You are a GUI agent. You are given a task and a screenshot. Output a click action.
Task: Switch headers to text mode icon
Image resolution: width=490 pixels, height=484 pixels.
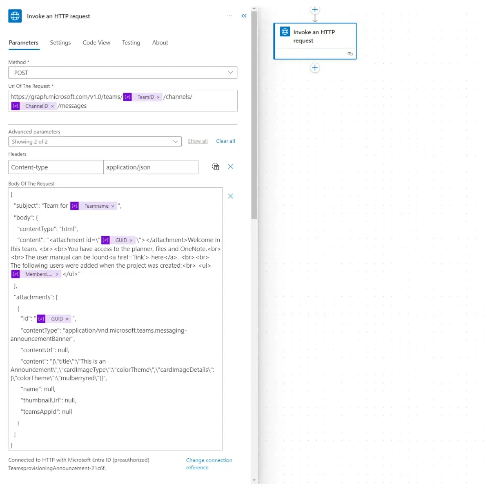(216, 167)
